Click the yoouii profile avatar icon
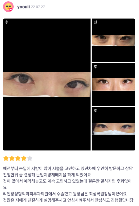 (x=8, y=7)
